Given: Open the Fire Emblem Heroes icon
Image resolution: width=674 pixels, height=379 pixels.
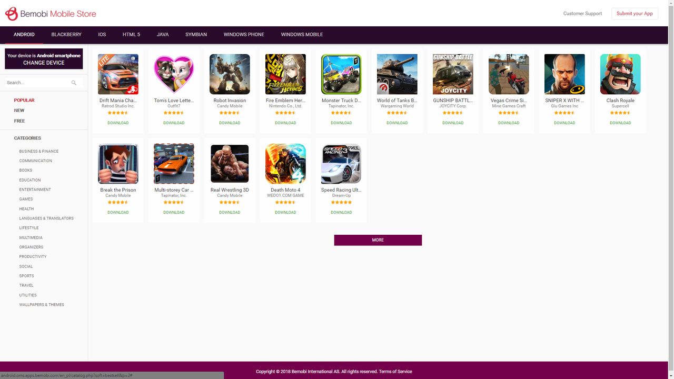Looking at the screenshot, I should tap(285, 74).
